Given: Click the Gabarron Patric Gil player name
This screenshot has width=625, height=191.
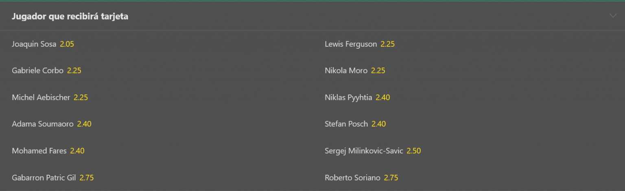Looking at the screenshot, I should (x=44, y=178).
